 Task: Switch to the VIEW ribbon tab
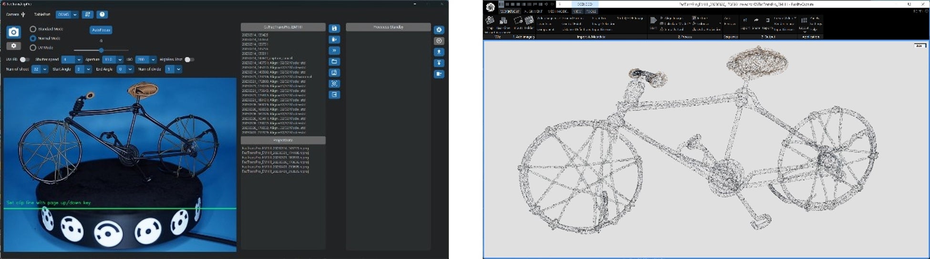[578, 11]
